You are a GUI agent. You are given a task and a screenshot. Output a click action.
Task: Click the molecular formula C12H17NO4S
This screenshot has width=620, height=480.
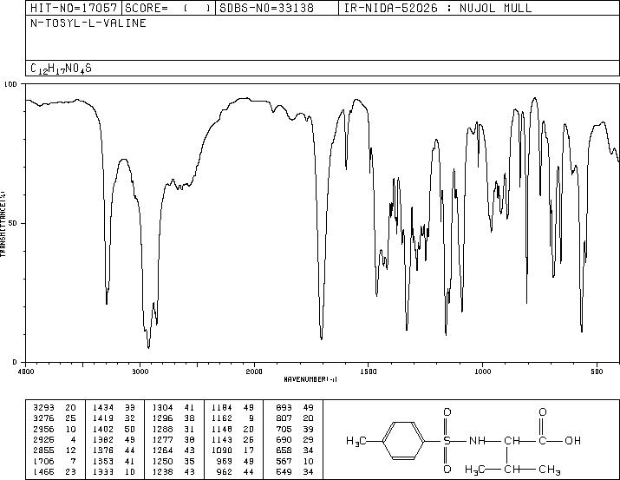pyautogui.click(x=61, y=69)
